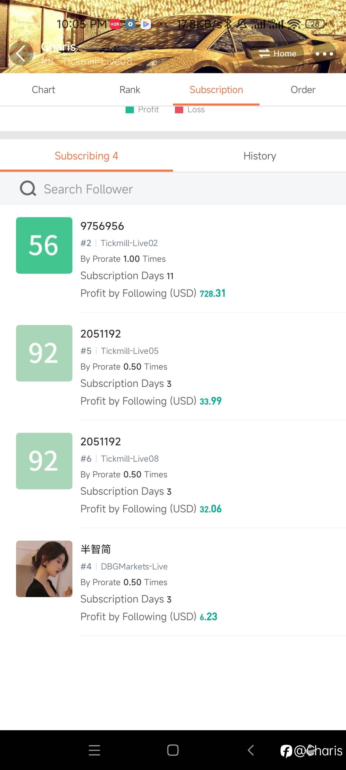Tap the search magnifier icon

pos(28,189)
